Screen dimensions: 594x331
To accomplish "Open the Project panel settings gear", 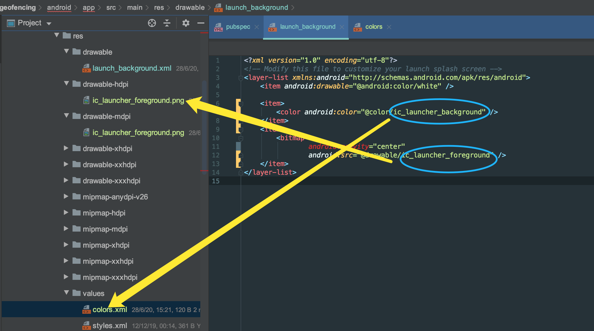I will [186, 23].
